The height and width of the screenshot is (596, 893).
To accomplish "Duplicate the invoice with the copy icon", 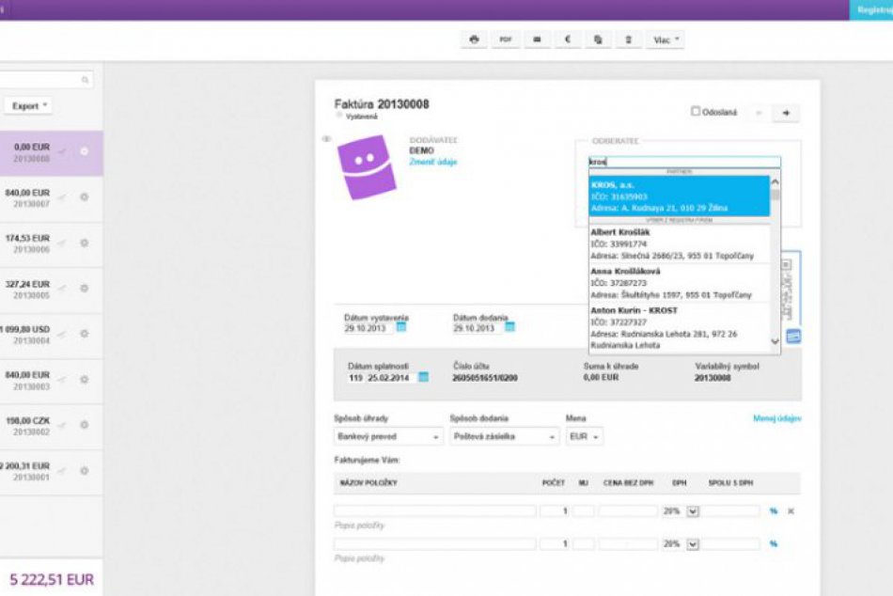I will point(598,39).
